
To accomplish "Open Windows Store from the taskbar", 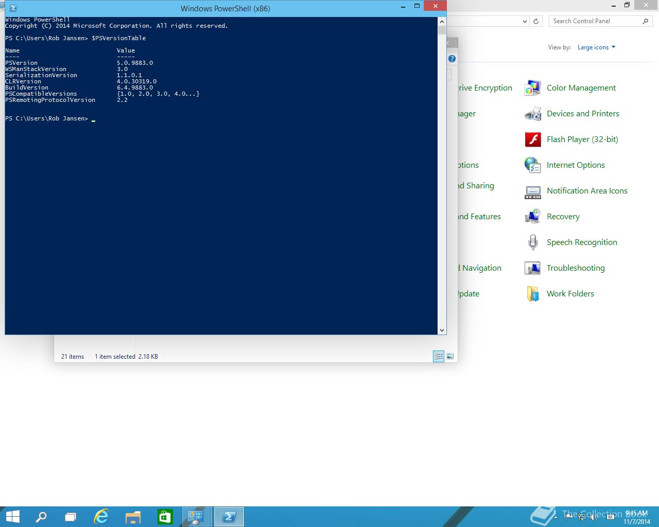I will [165, 517].
